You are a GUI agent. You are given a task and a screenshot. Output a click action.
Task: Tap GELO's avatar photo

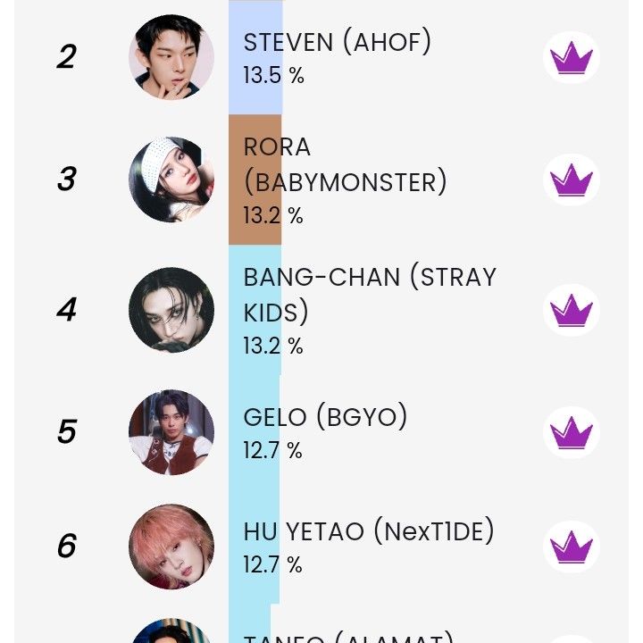click(x=171, y=432)
